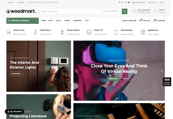This screenshot has width=173, height=119.
Task: Click the Contact Us link
Action: click(152, 2)
